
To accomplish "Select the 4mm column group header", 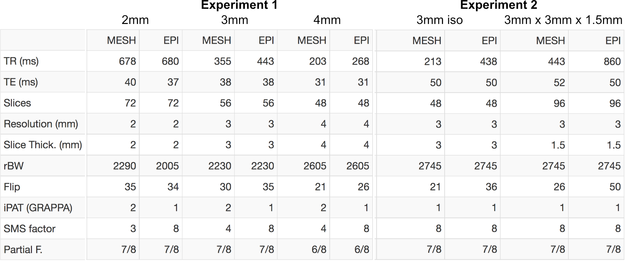I will (327, 20).
